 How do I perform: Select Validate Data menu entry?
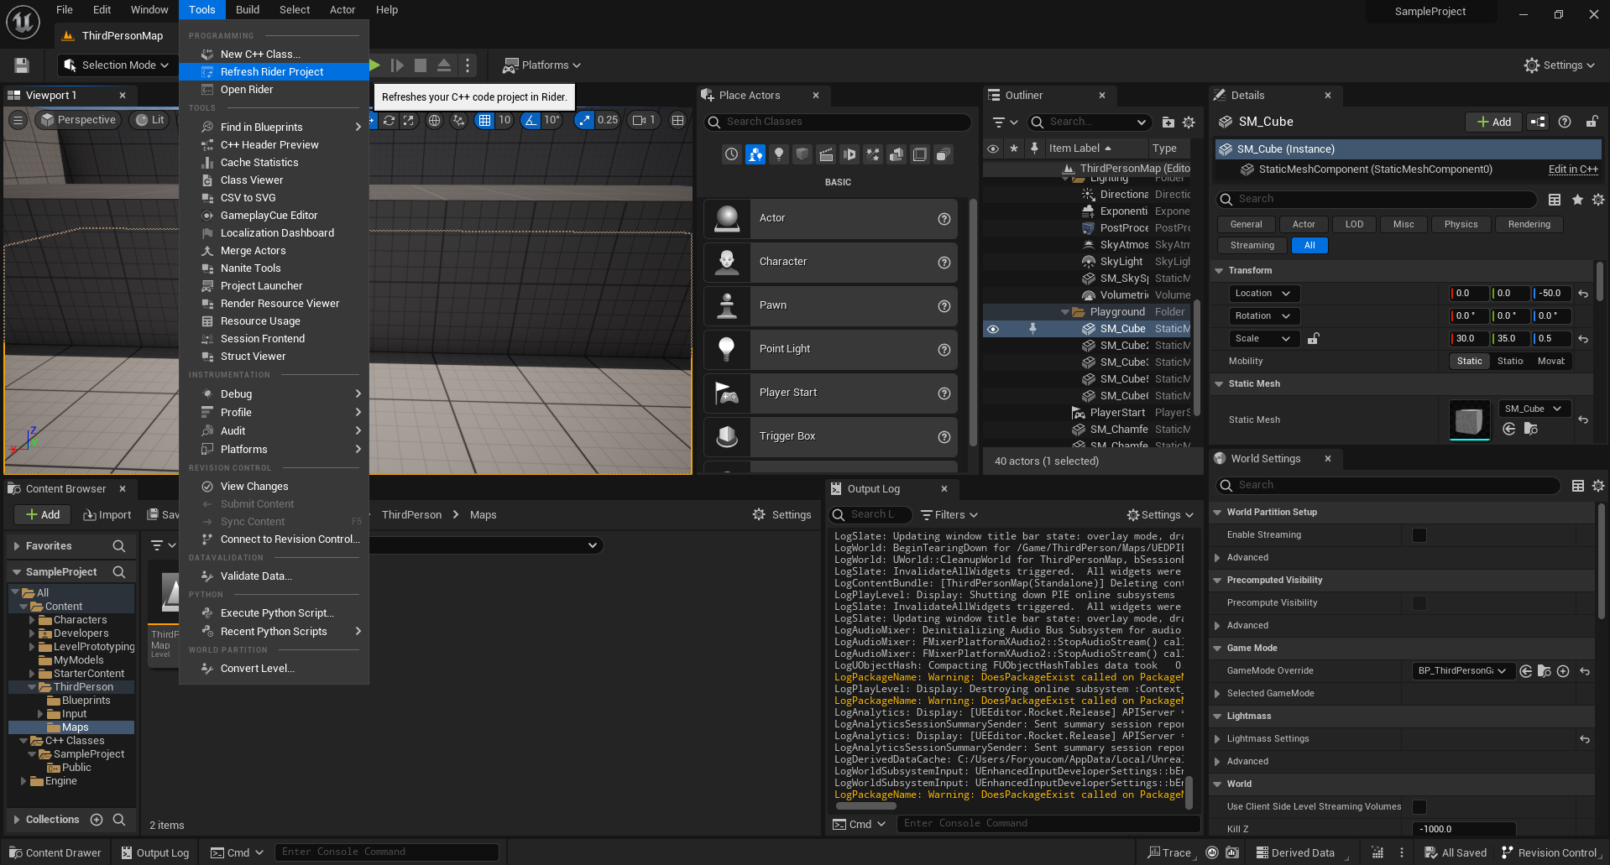pos(274,576)
